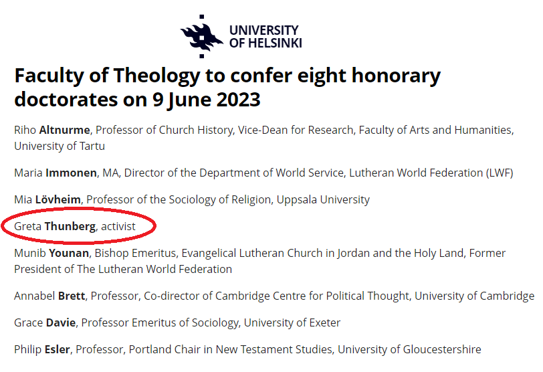
Task: Select the name Maria Immonen
Action: point(55,173)
